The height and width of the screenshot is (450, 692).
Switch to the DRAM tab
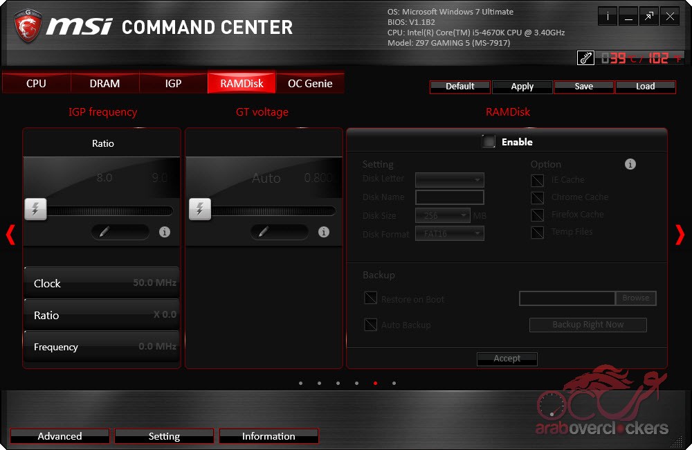pos(104,83)
